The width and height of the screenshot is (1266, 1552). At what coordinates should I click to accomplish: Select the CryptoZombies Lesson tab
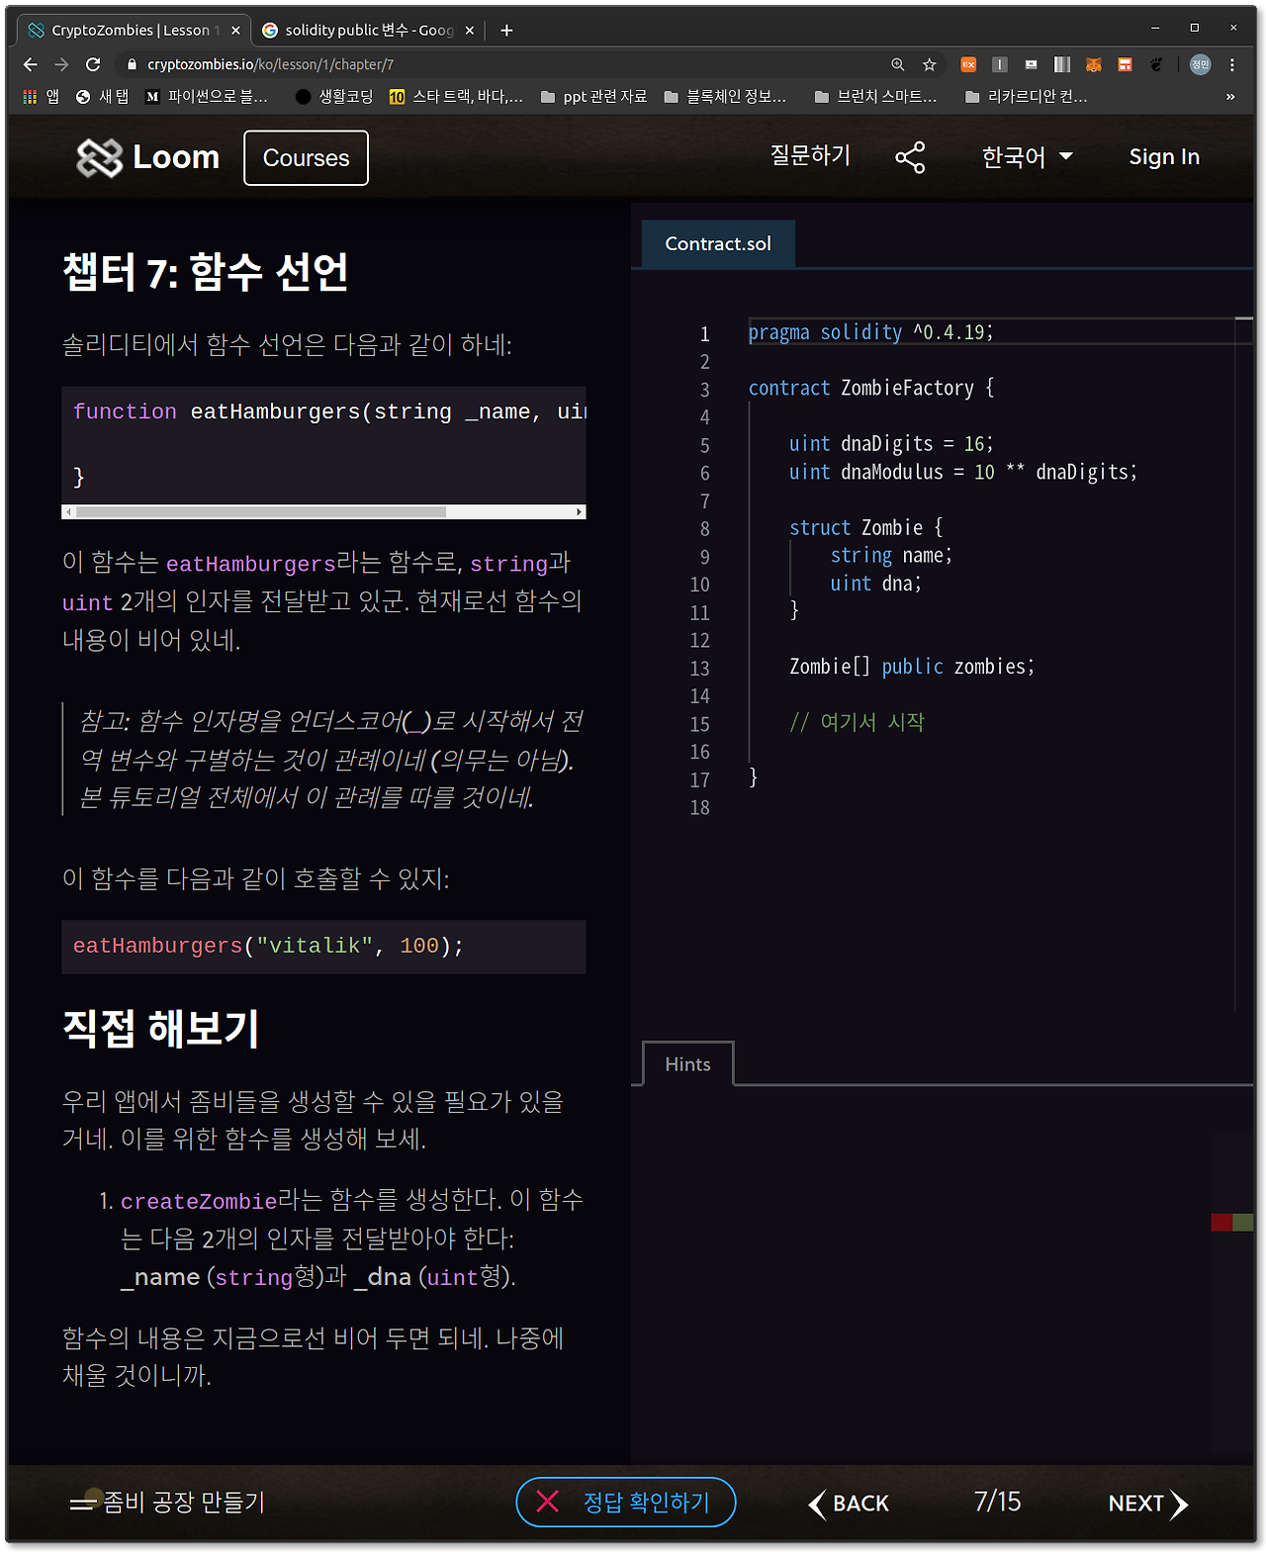[133, 31]
